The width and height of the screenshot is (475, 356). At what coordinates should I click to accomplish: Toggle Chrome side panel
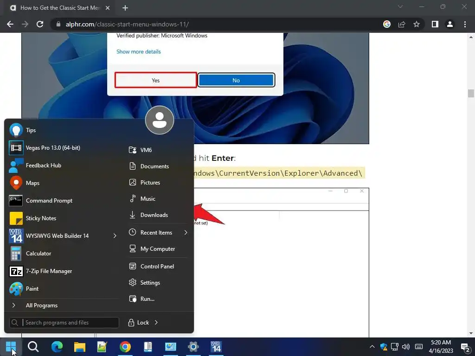coord(435,24)
